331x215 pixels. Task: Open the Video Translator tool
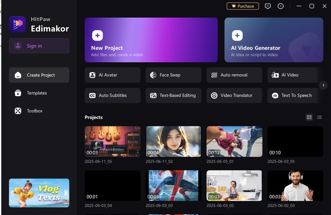[x=234, y=95]
